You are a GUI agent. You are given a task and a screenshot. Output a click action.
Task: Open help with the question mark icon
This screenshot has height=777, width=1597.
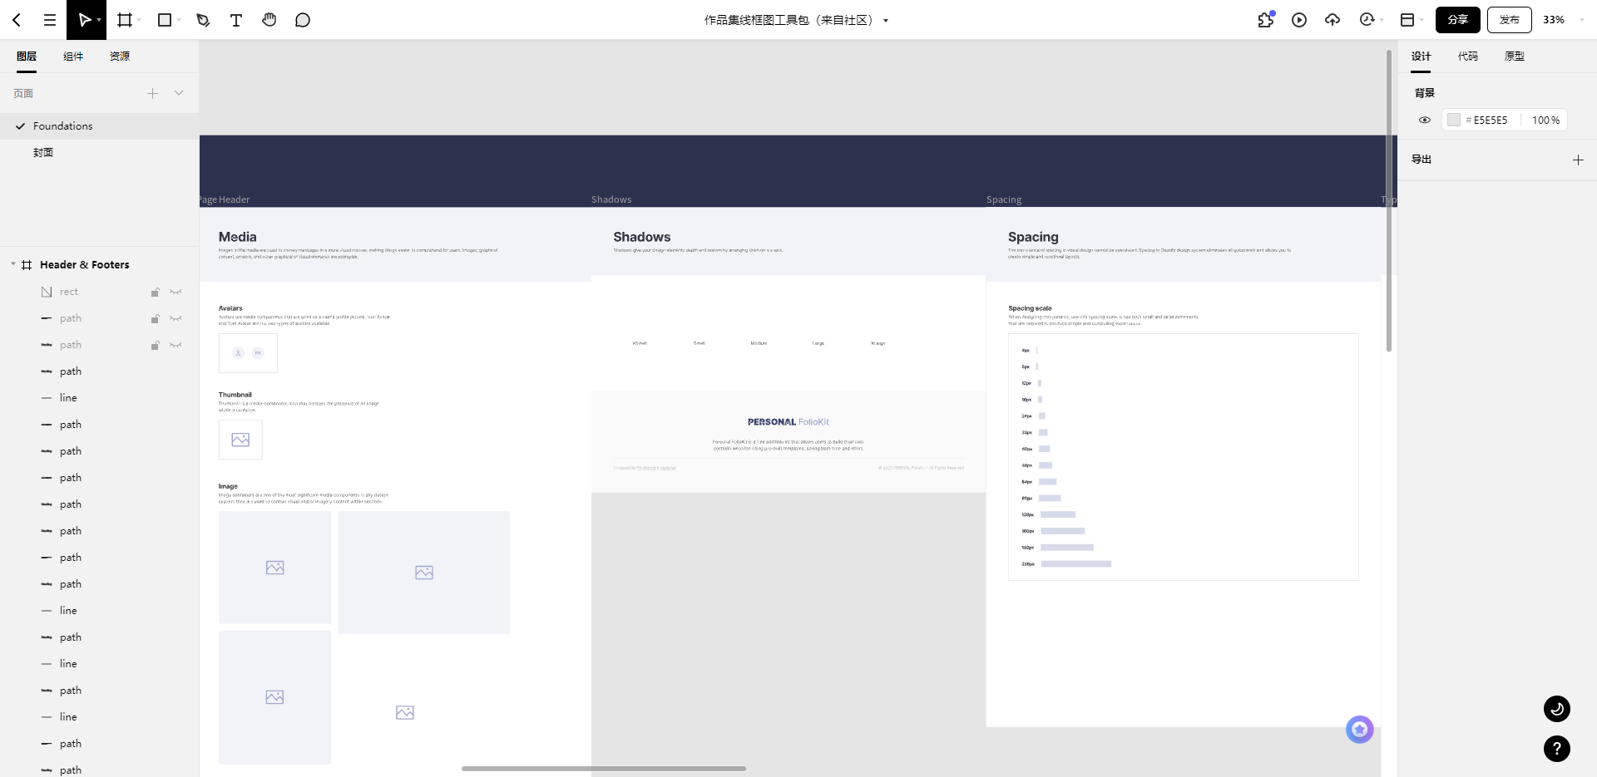pyautogui.click(x=1557, y=749)
